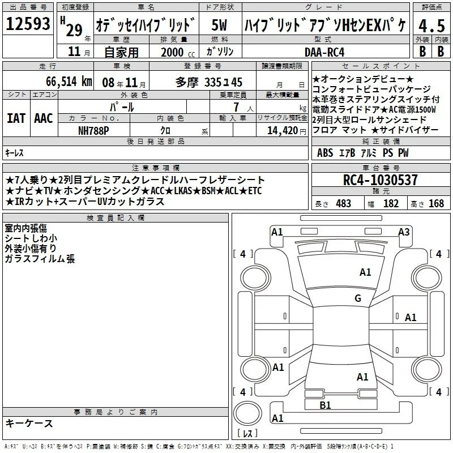Click the recycle deposit 14,420円
The height and width of the screenshot is (453, 453).
[x=287, y=131]
